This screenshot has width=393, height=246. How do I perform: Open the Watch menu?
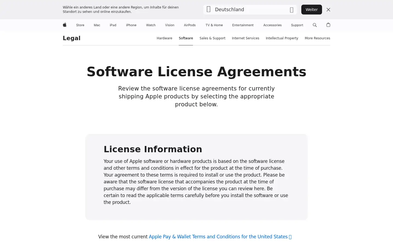click(x=151, y=25)
